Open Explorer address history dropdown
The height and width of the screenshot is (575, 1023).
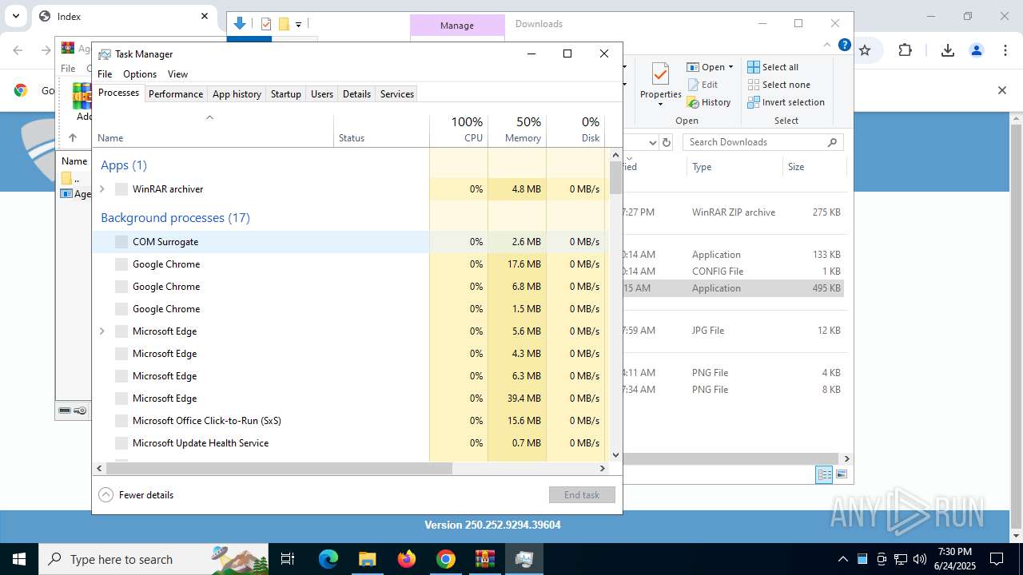(652, 143)
